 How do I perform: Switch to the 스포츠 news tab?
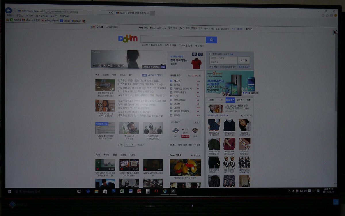(106, 75)
